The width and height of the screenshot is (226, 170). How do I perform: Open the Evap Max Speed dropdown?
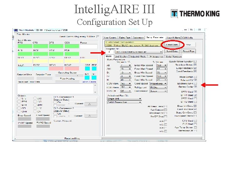[x=162, y=65]
